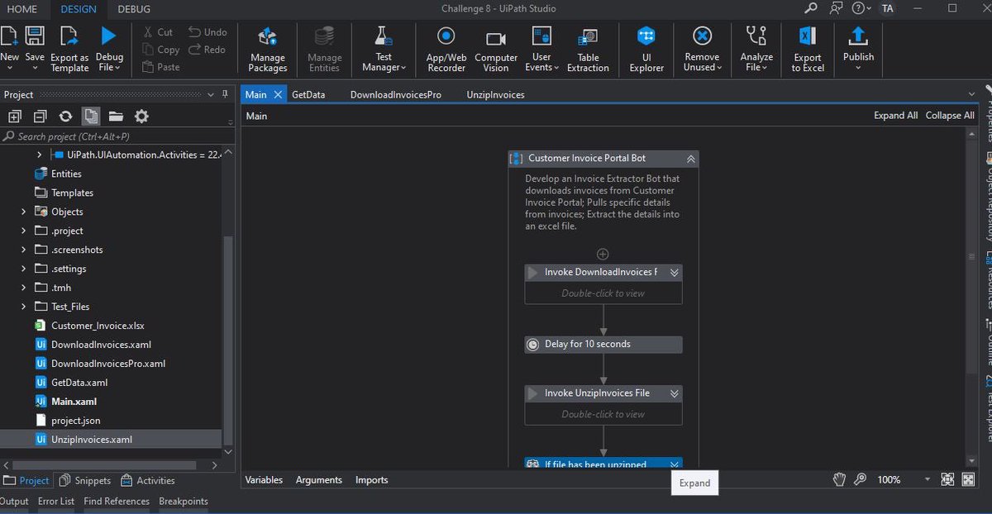Click Collapse All in designer
The height and width of the screenshot is (514, 992).
coord(950,116)
